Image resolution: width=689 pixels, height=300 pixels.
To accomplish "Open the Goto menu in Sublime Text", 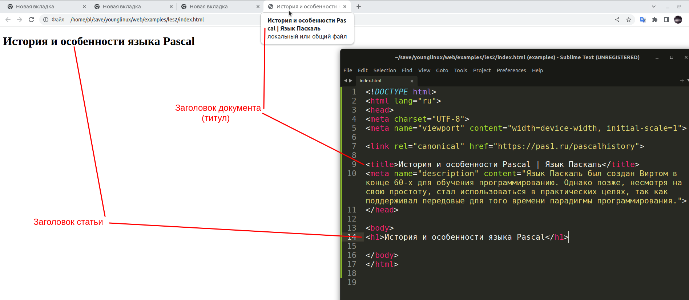I will 442,70.
